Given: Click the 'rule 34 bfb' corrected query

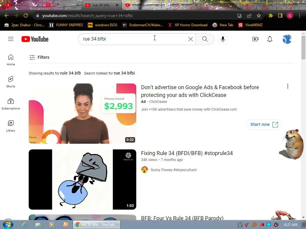Looking at the screenshot, I should pyautogui.click(x=70, y=73).
